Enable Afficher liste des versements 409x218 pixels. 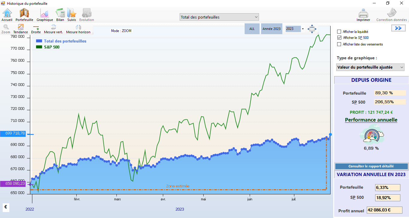(339, 44)
